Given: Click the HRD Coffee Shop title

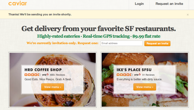Looking at the screenshot, I should point(43,69).
